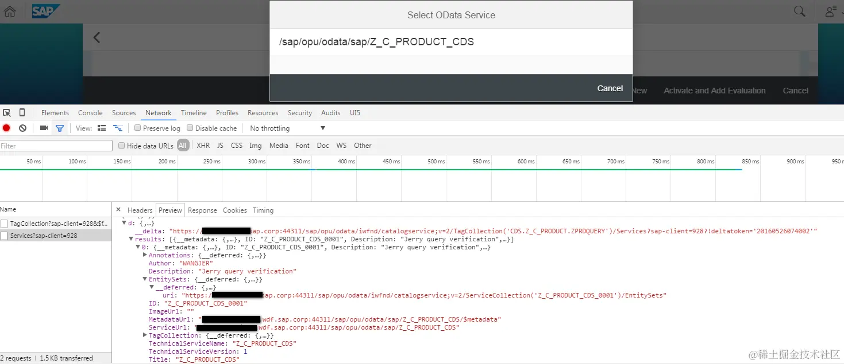Open the Console tab
This screenshot has width=844, height=364.
(x=90, y=113)
